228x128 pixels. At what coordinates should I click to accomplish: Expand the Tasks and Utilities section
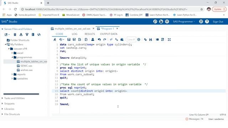(2, 98)
